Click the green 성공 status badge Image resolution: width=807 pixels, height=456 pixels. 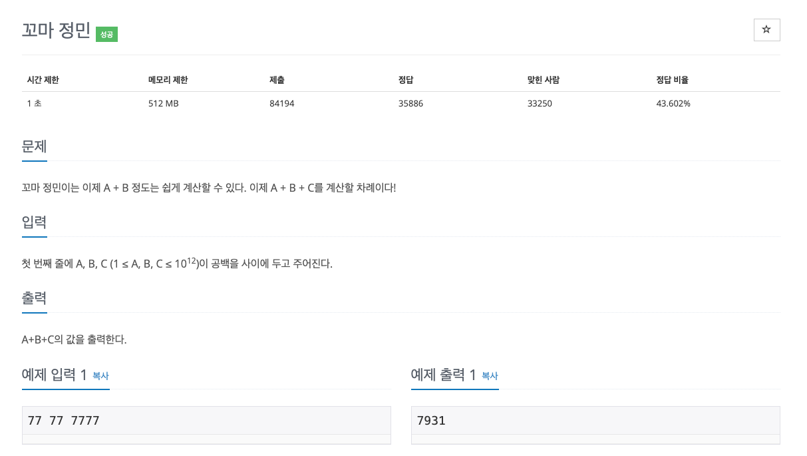pyautogui.click(x=106, y=34)
